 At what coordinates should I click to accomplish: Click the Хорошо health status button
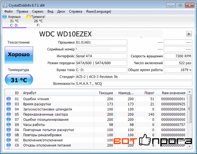click(x=19, y=55)
